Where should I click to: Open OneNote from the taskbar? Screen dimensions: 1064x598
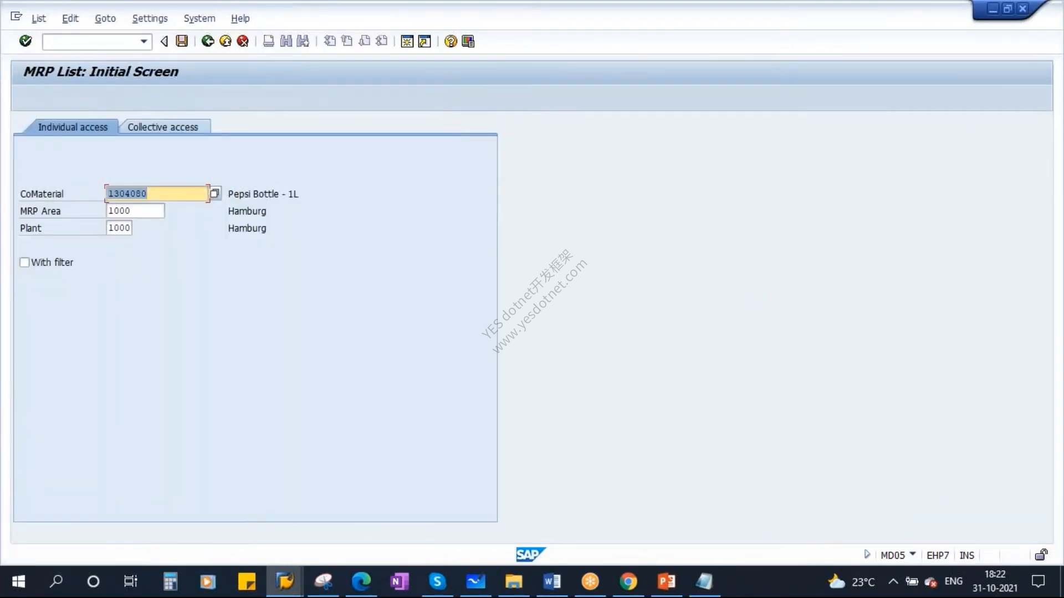click(x=399, y=581)
